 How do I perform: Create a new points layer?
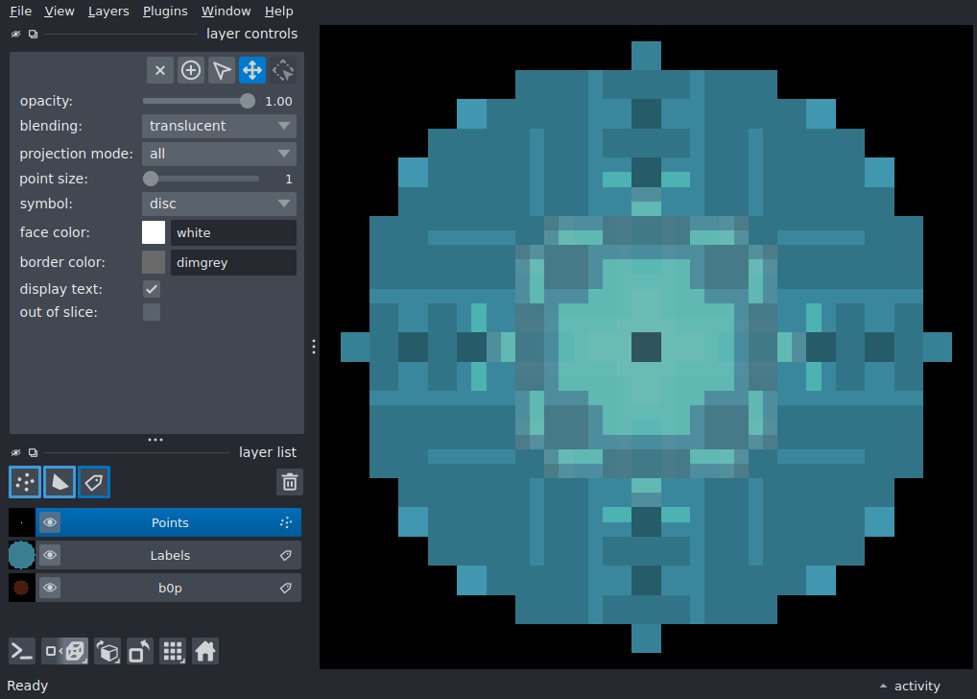(25, 482)
